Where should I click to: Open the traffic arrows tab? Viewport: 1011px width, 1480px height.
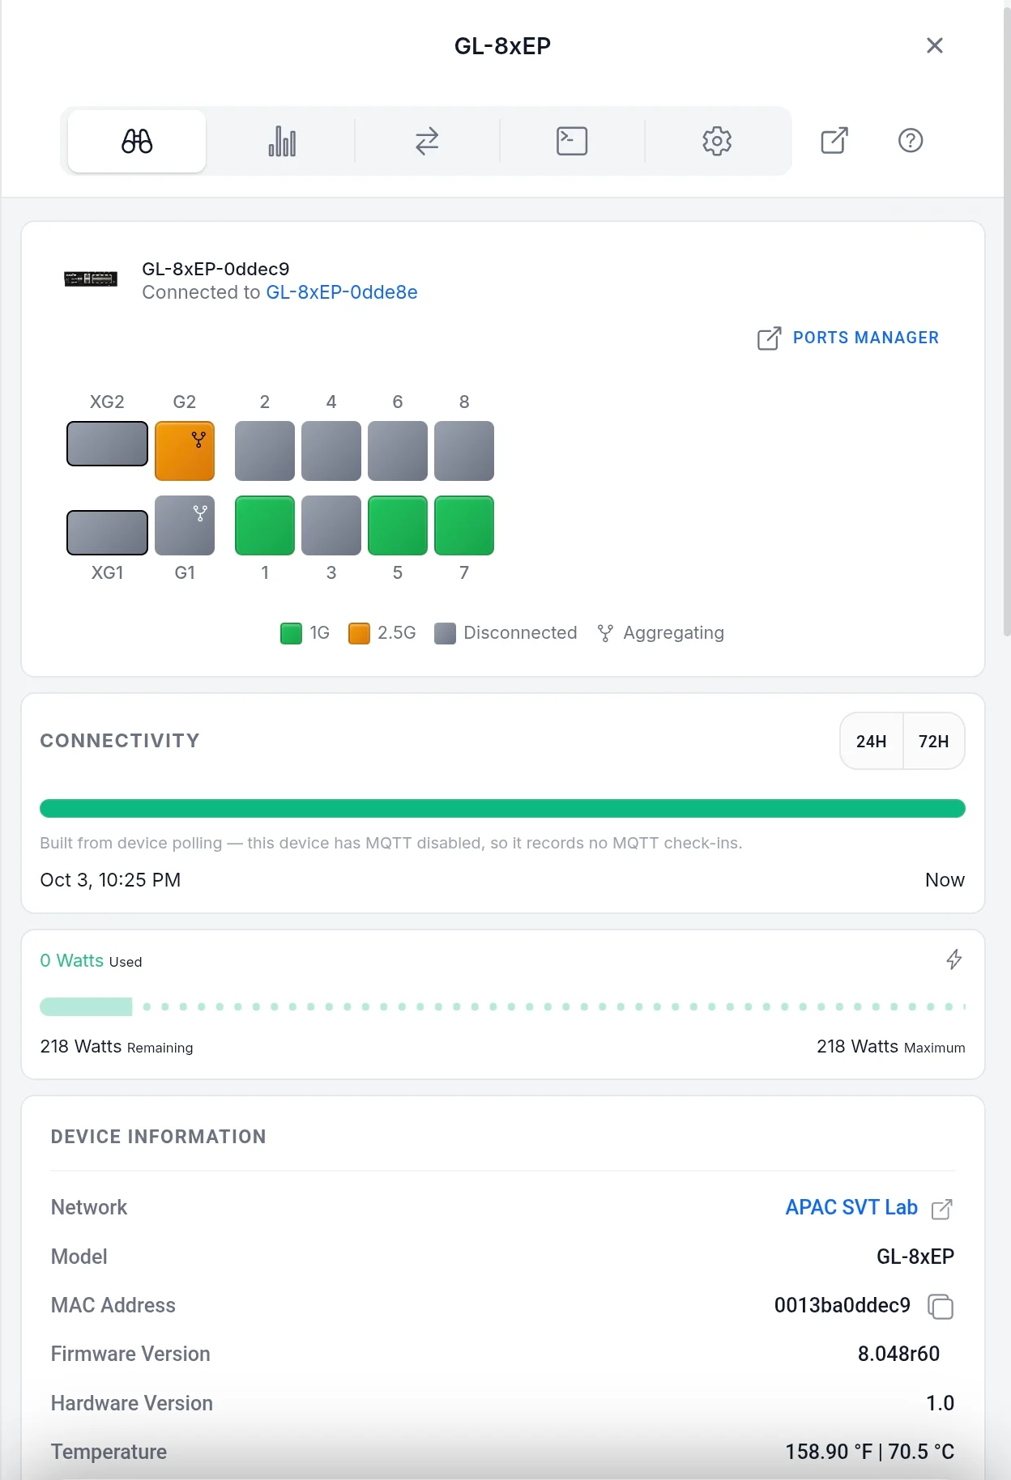pos(427,141)
